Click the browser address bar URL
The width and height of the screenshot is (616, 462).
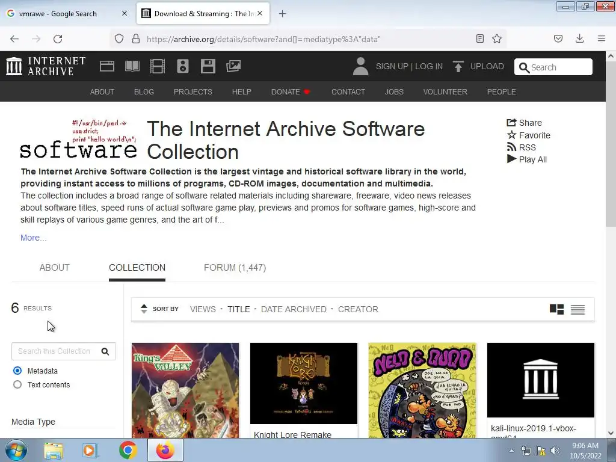[x=263, y=39]
